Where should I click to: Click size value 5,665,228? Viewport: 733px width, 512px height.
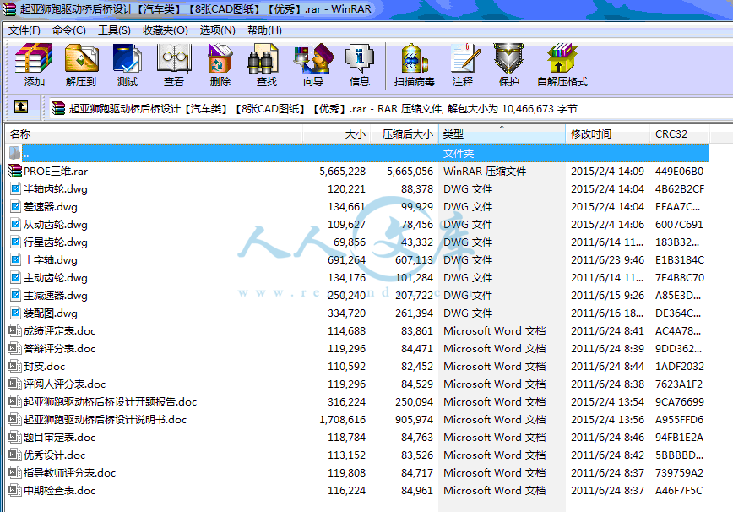343,172
